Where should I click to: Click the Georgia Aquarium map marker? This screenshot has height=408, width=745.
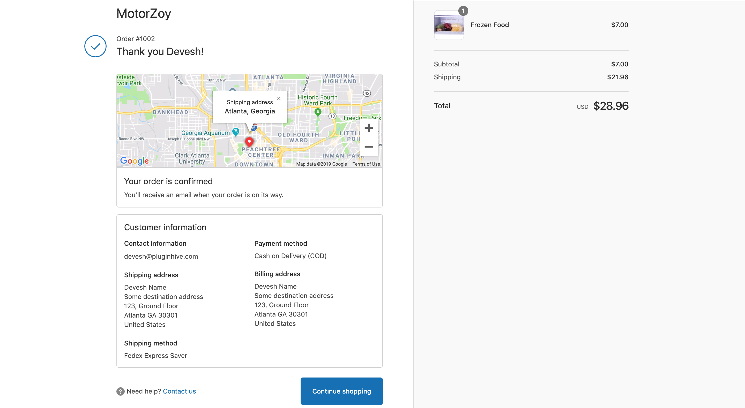tap(236, 132)
